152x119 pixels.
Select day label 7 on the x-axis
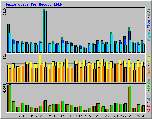(x=37, y=116)
